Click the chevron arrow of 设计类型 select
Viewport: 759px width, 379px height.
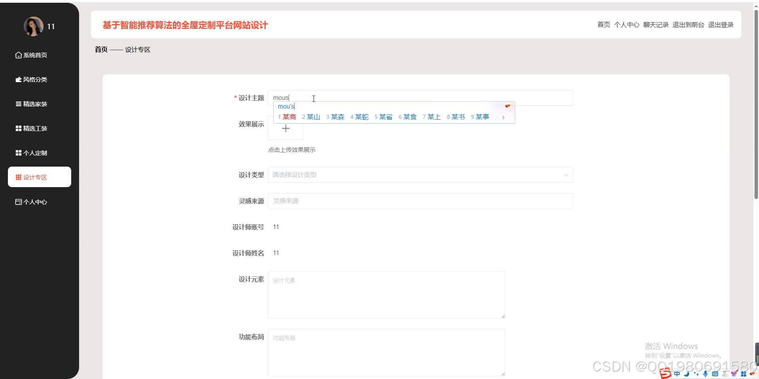point(566,175)
